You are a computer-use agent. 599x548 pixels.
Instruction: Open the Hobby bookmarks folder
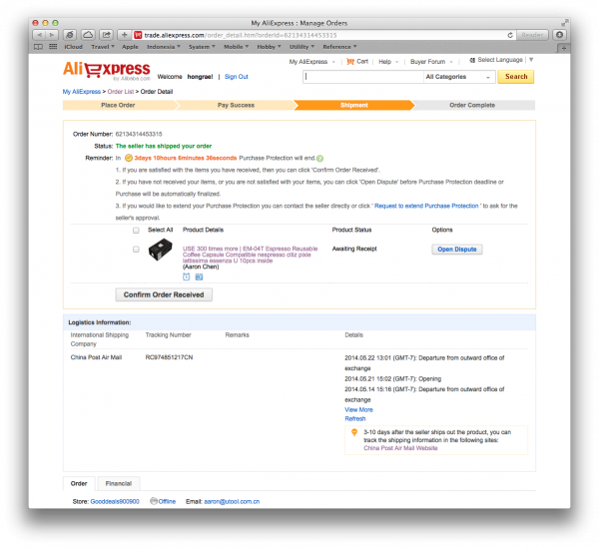(x=269, y=47)
